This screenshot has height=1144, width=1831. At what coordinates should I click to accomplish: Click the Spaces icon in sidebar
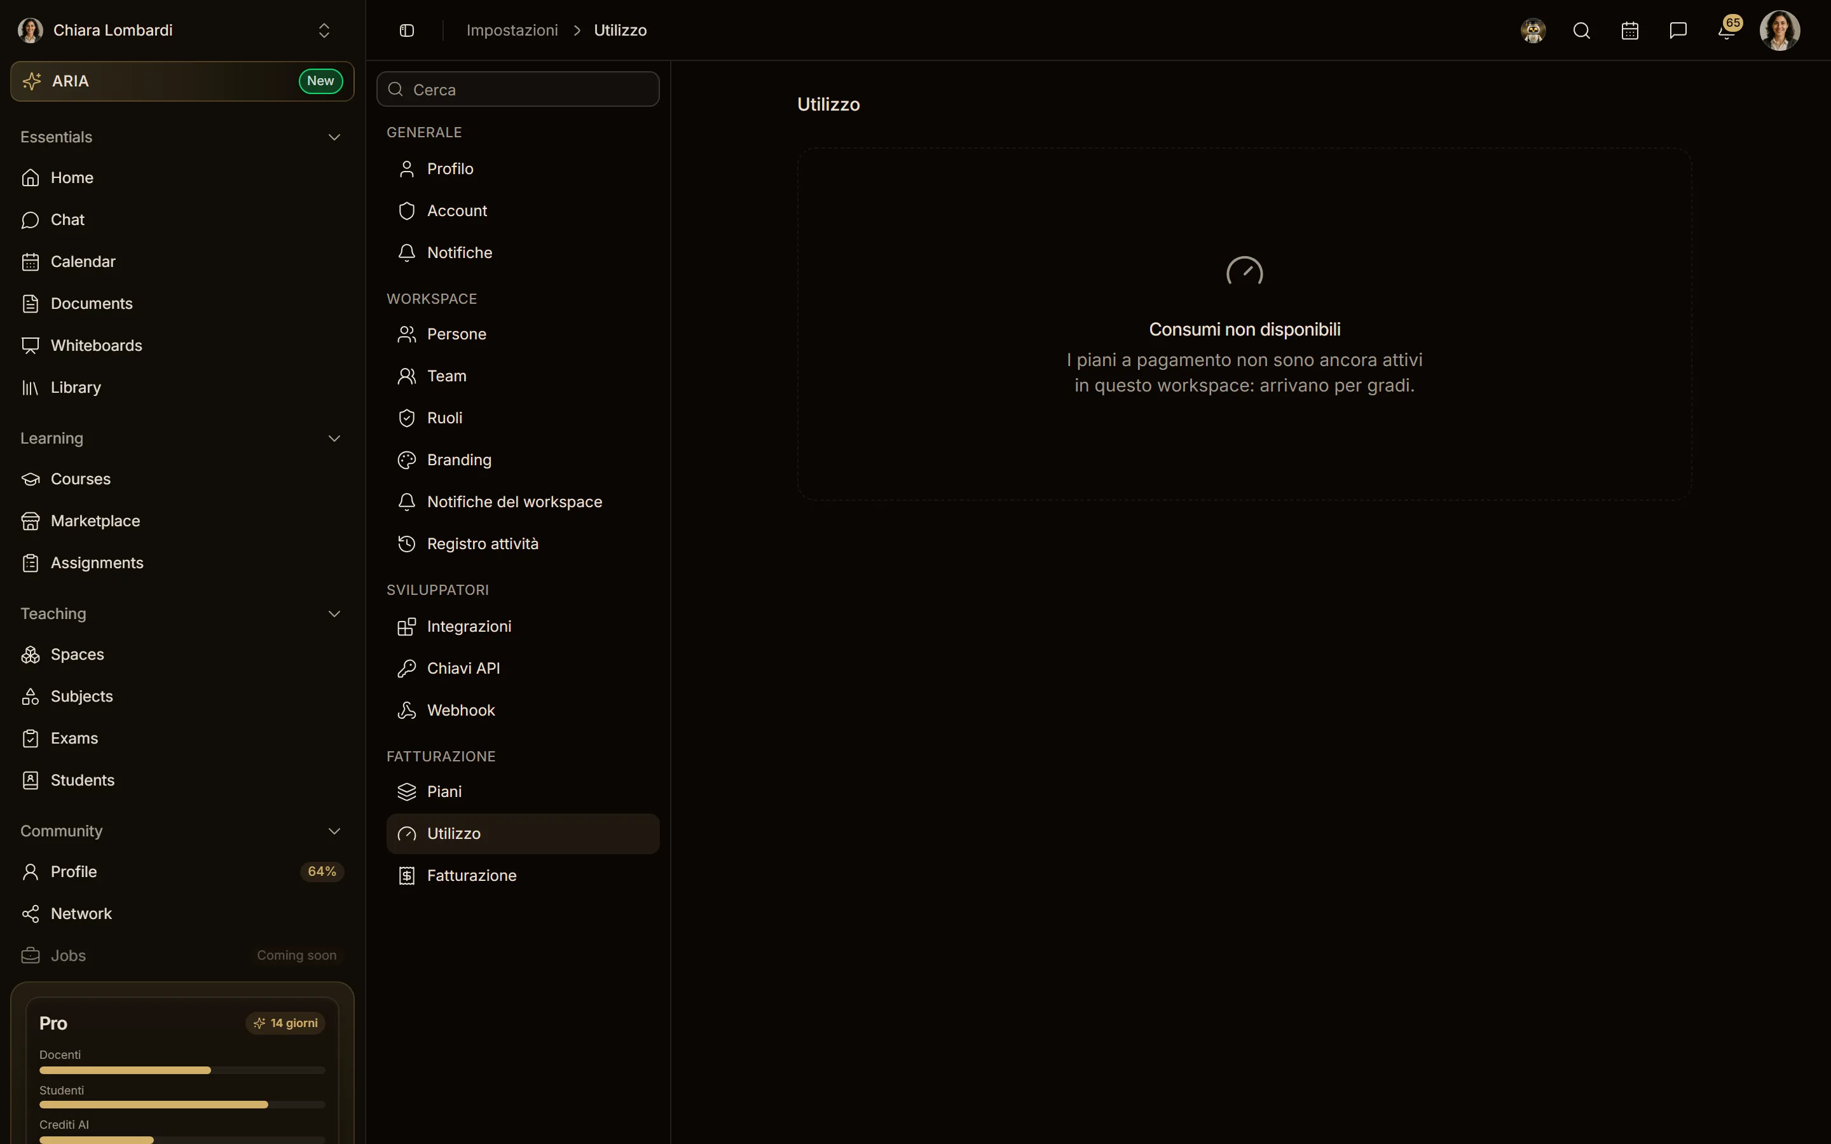(31, 655)
